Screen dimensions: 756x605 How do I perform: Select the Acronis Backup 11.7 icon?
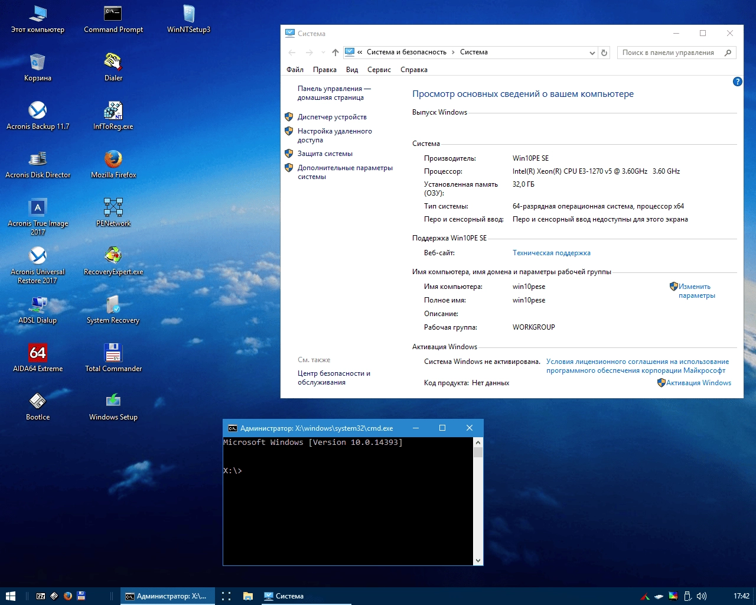click(x=38, y=116)
